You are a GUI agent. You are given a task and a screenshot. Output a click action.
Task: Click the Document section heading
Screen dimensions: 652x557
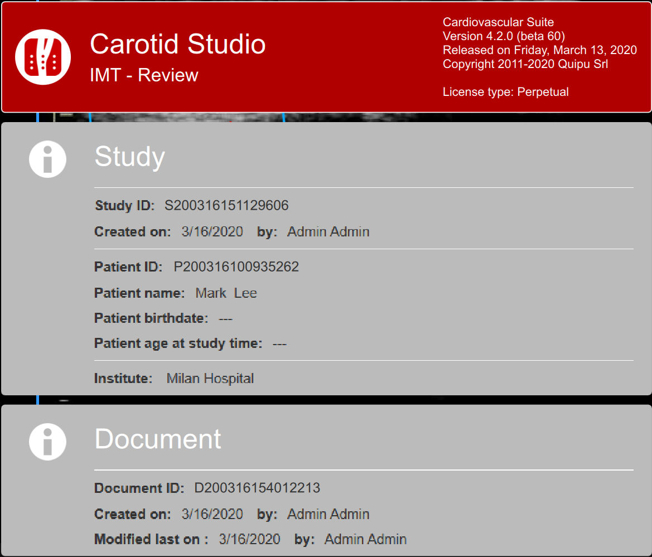click(158, 439)
